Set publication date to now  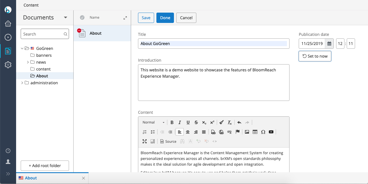click(x=315, y=56)
